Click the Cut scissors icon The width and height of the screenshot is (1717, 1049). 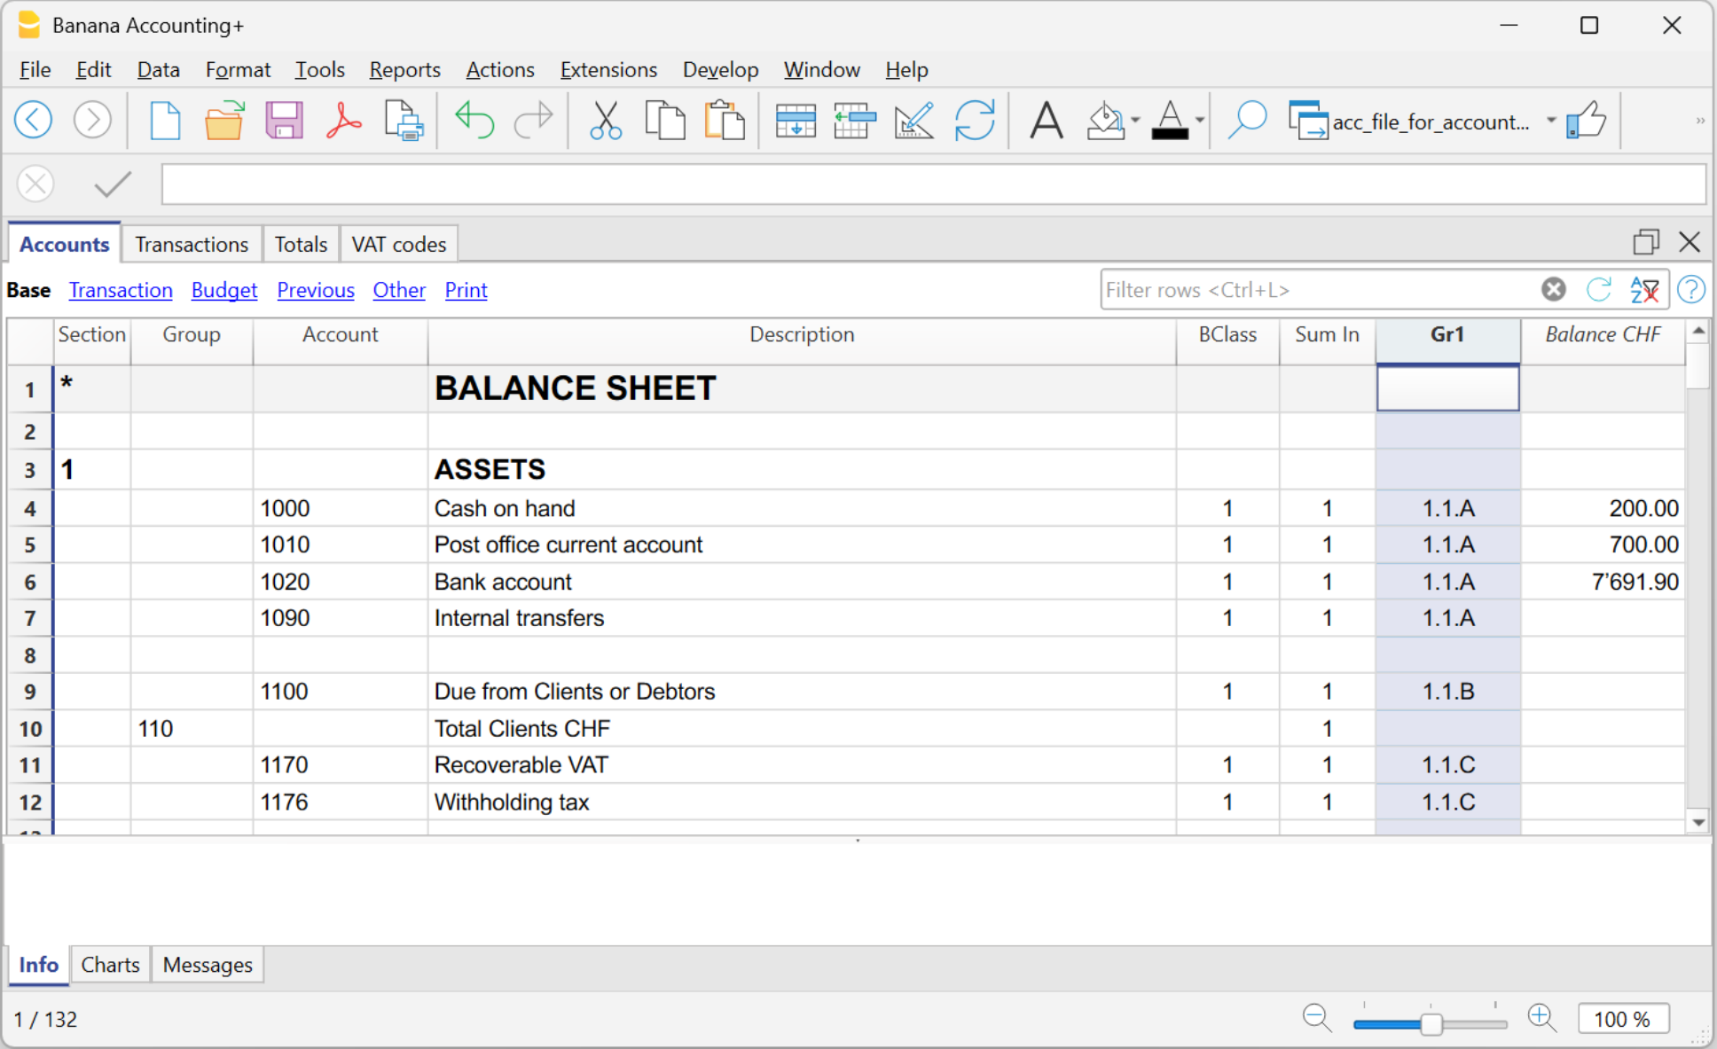click(605, 120)
